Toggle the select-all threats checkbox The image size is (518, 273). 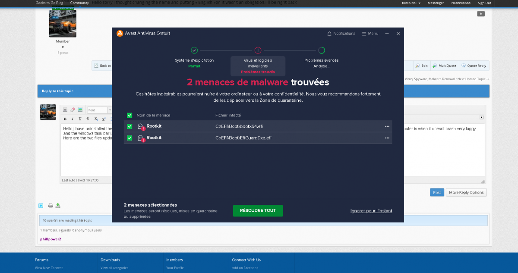click(129, 115)
